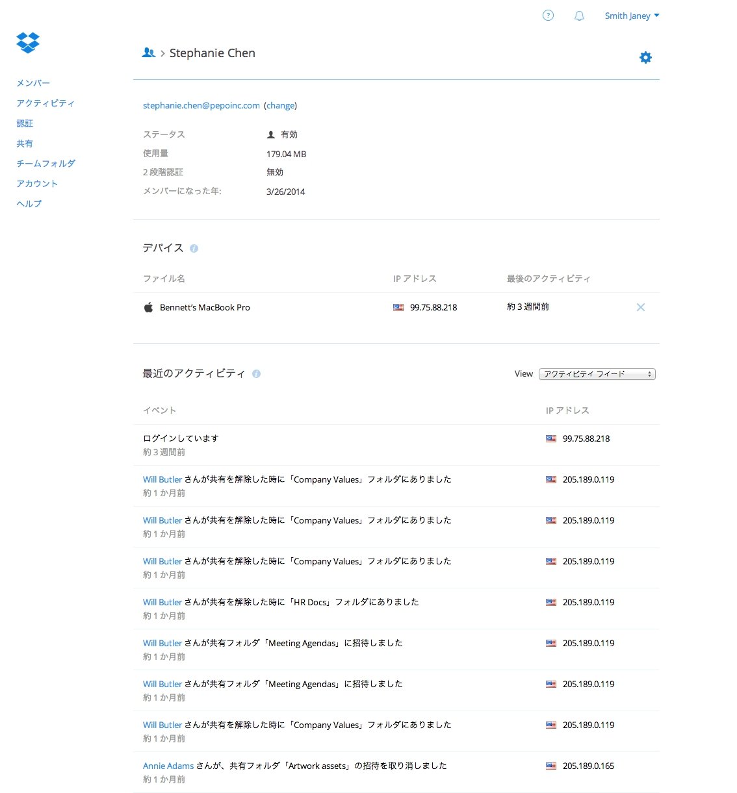Screen dimensions: 737x793
Task: Open チームフォルダ in the sidebar
Action: coord(46,164)
